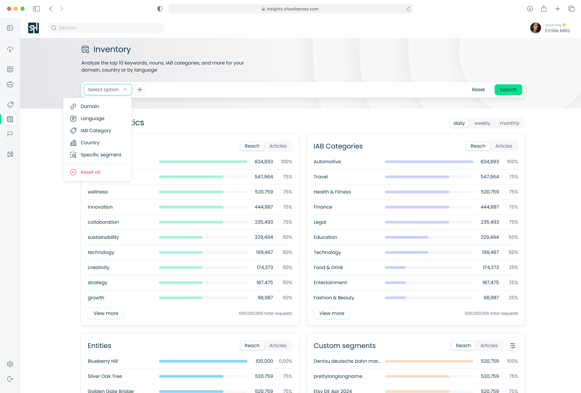Screen dimensions: 581x393
Task: Expand keywords list with View more
Action: [x=106, y=313]
